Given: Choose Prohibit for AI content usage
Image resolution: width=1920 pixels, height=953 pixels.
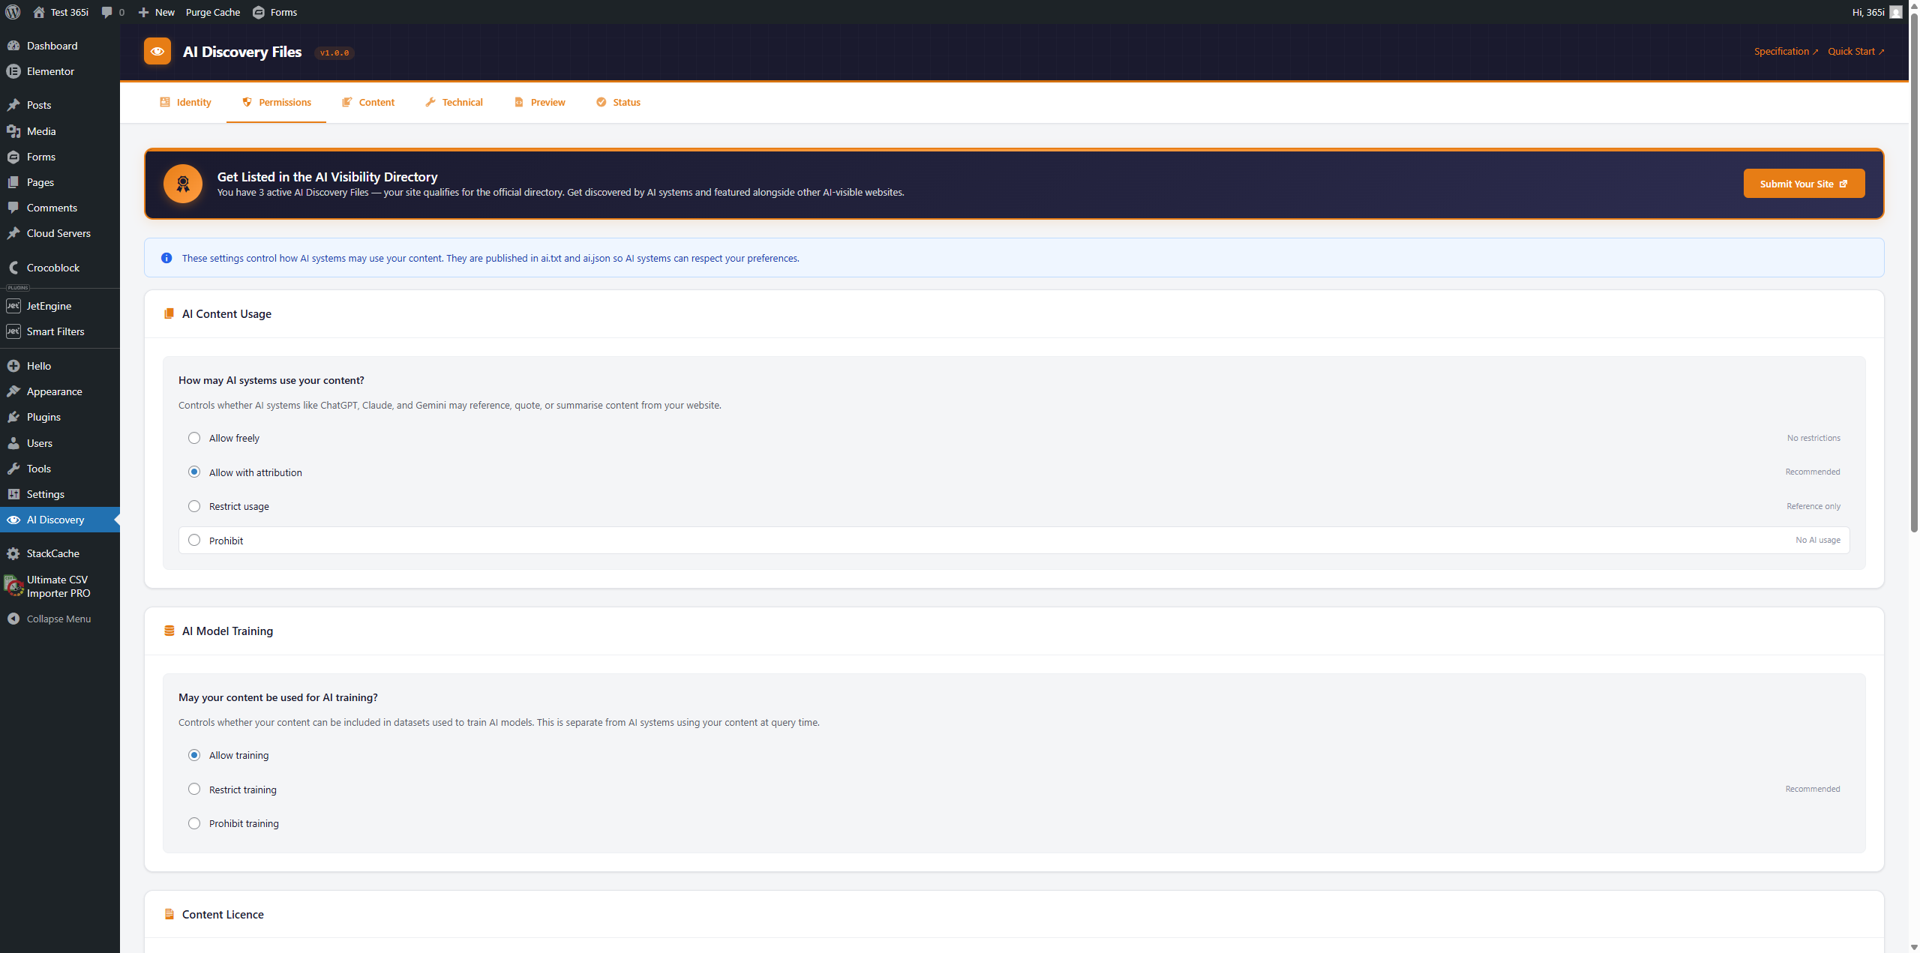Looking at the screenshot, I should point(194,540).
